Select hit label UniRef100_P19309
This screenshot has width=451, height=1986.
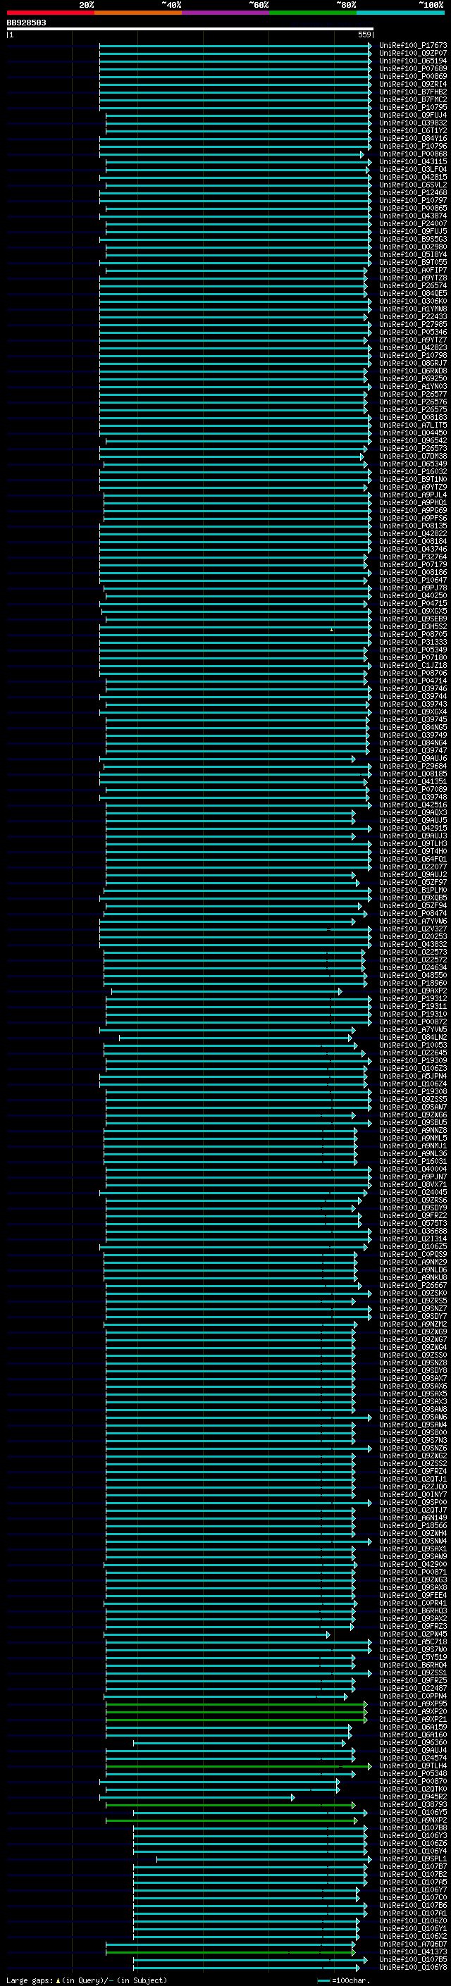pyautogui.click(x=413, y=1061)
